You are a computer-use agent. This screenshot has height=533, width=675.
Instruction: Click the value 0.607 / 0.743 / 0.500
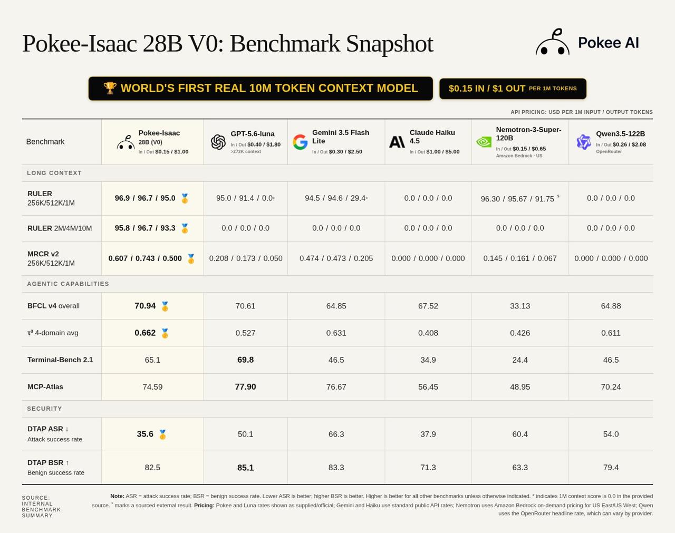click(145, 258)
